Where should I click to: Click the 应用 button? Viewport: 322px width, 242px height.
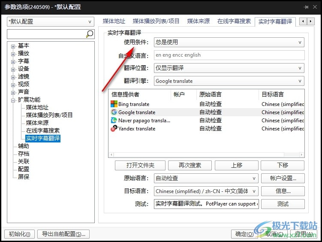pos(304,234)
